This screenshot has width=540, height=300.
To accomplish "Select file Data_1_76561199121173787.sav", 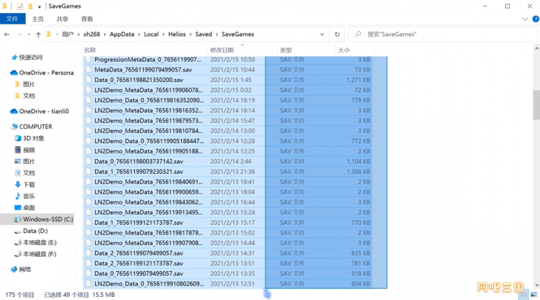I will tap(139, 223).
